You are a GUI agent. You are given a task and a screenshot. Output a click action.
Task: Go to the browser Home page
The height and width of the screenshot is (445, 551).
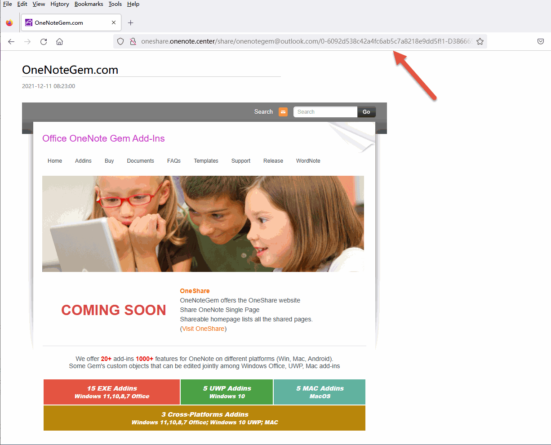tap(59, 41)
